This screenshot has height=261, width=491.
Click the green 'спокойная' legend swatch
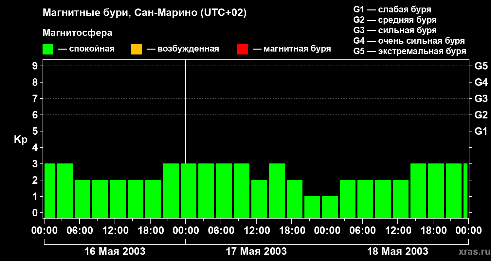[x=48, y=49]
